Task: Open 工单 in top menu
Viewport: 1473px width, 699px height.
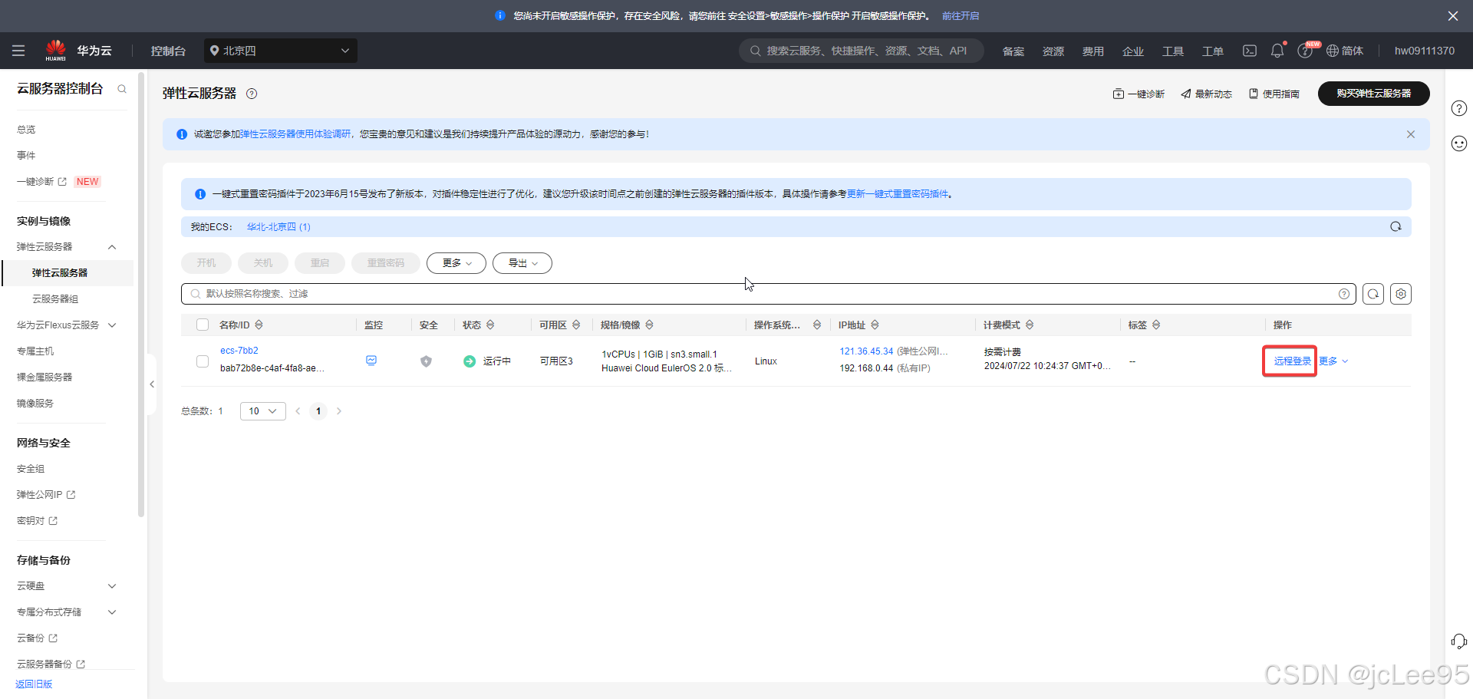Action: [1213, 51]
